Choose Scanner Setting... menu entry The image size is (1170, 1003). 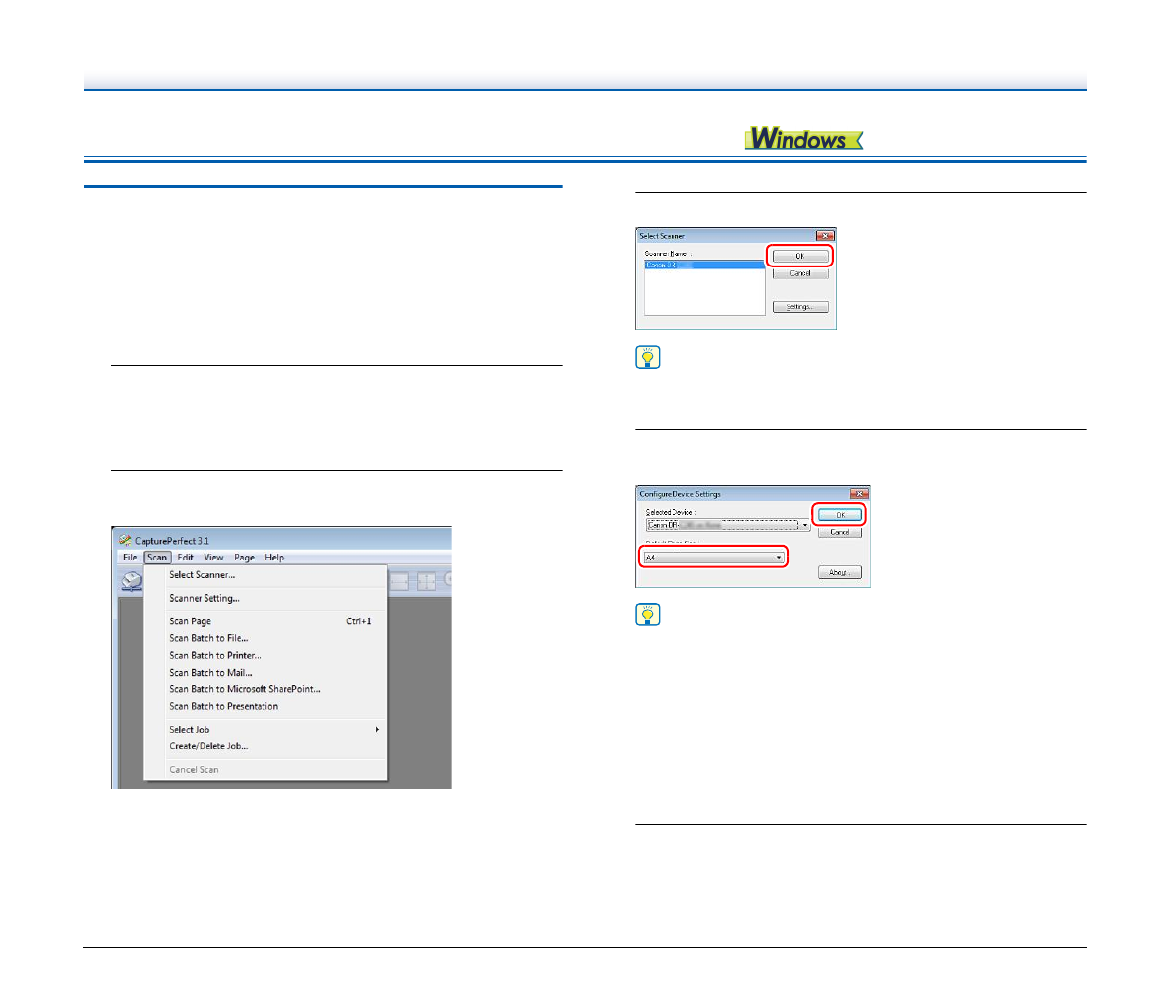204,598
